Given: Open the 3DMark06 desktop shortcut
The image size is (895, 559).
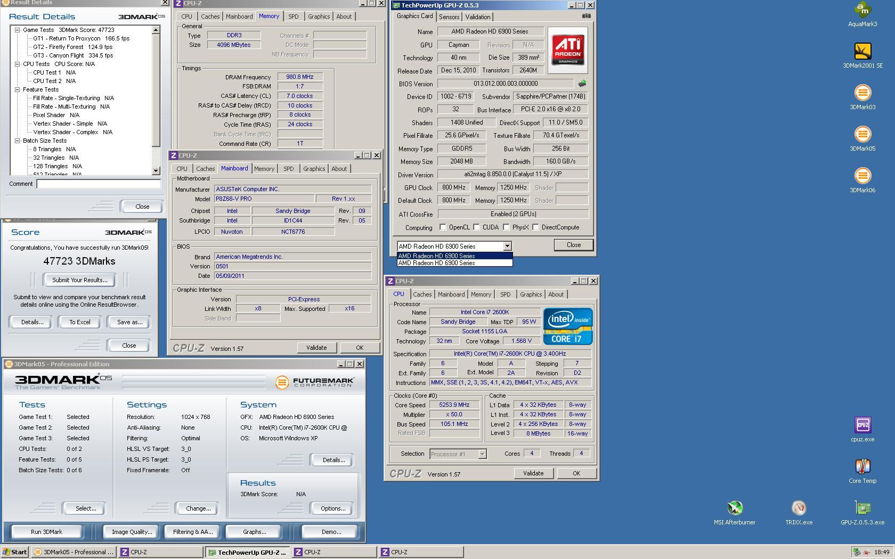Looking at the screenshot, I should coord(863,180).
